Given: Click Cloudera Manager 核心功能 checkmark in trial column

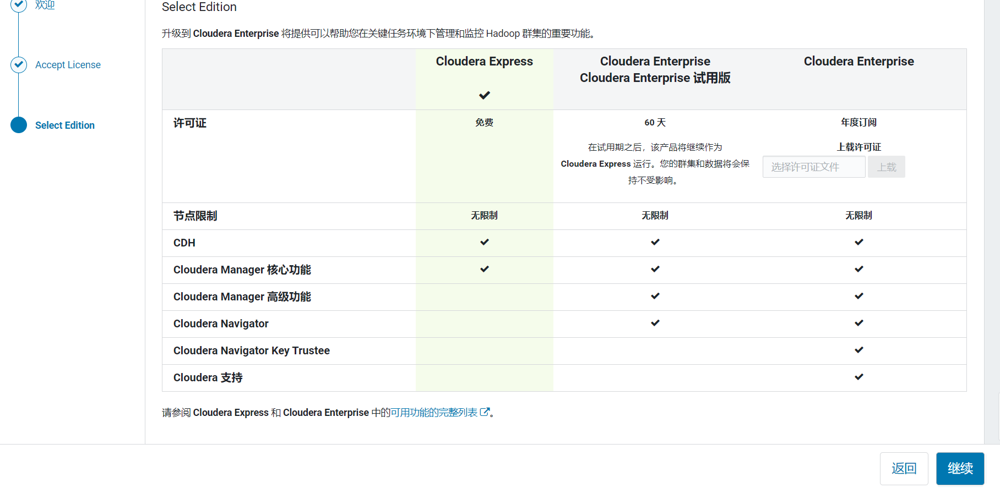Looking at the screenshot, I should pos(655,269).
